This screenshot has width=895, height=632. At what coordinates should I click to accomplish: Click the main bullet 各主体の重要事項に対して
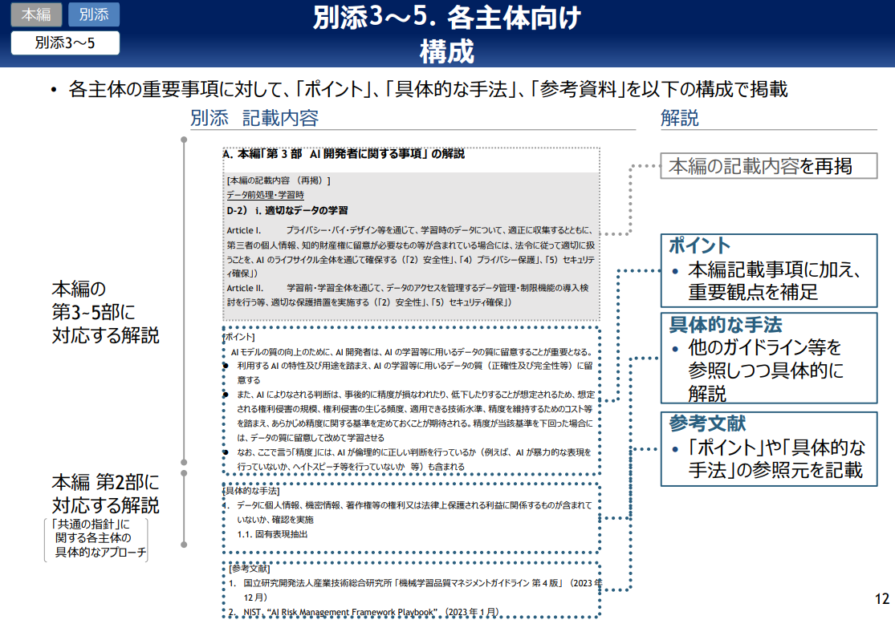point(420,89)
